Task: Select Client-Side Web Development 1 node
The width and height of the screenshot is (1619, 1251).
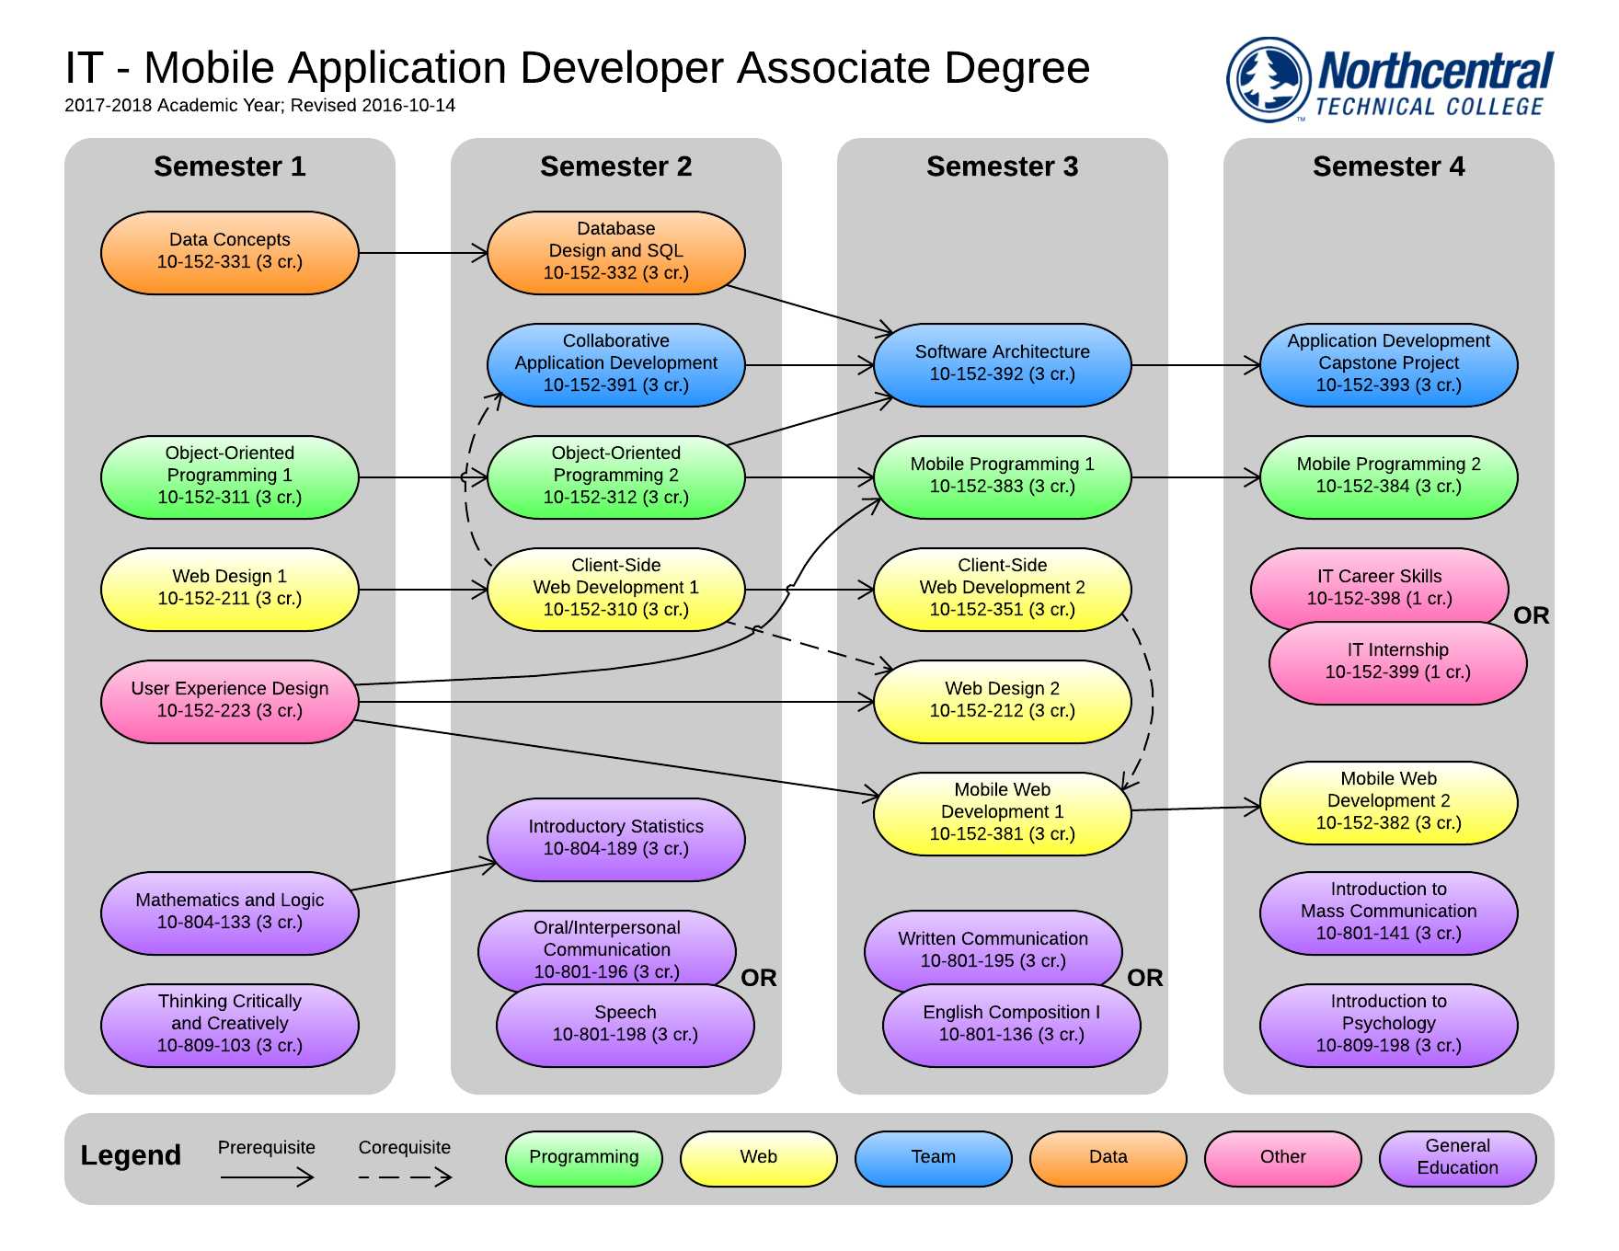Action: 615,589
